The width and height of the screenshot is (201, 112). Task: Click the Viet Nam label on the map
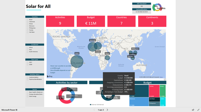click(x=131, y=56)
